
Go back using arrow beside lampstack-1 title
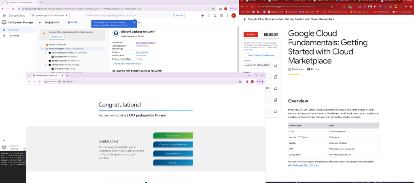tap(40, 23)
